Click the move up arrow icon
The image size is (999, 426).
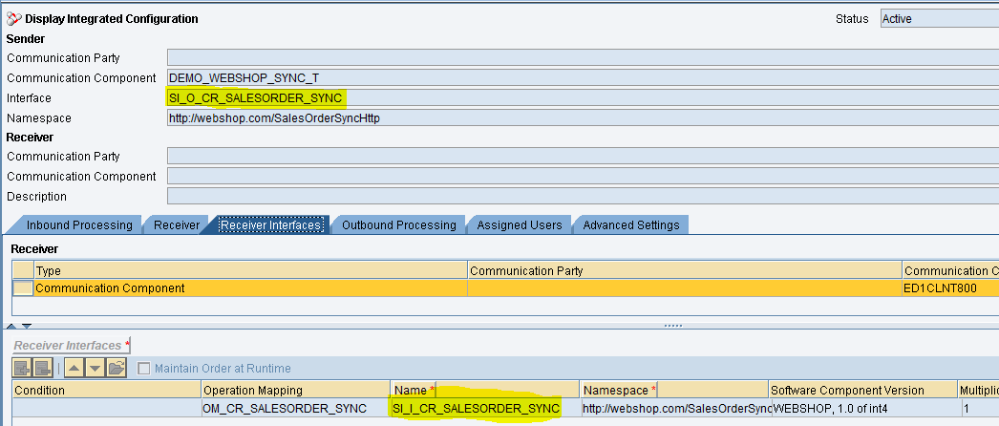point(74,368)
